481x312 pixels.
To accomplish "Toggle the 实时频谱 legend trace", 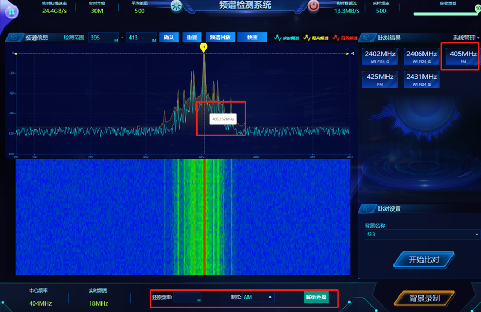I will (x=286, y=38).
